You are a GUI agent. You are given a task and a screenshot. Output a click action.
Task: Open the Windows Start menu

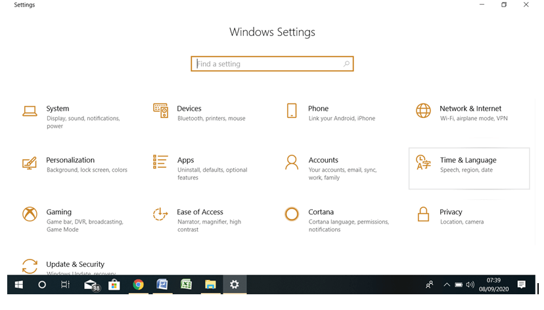pos(19,284)
